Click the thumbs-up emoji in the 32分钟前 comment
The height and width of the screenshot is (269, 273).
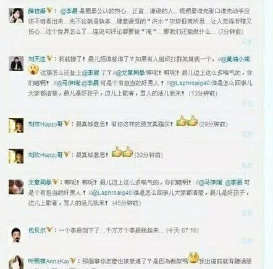click(122, 152)
